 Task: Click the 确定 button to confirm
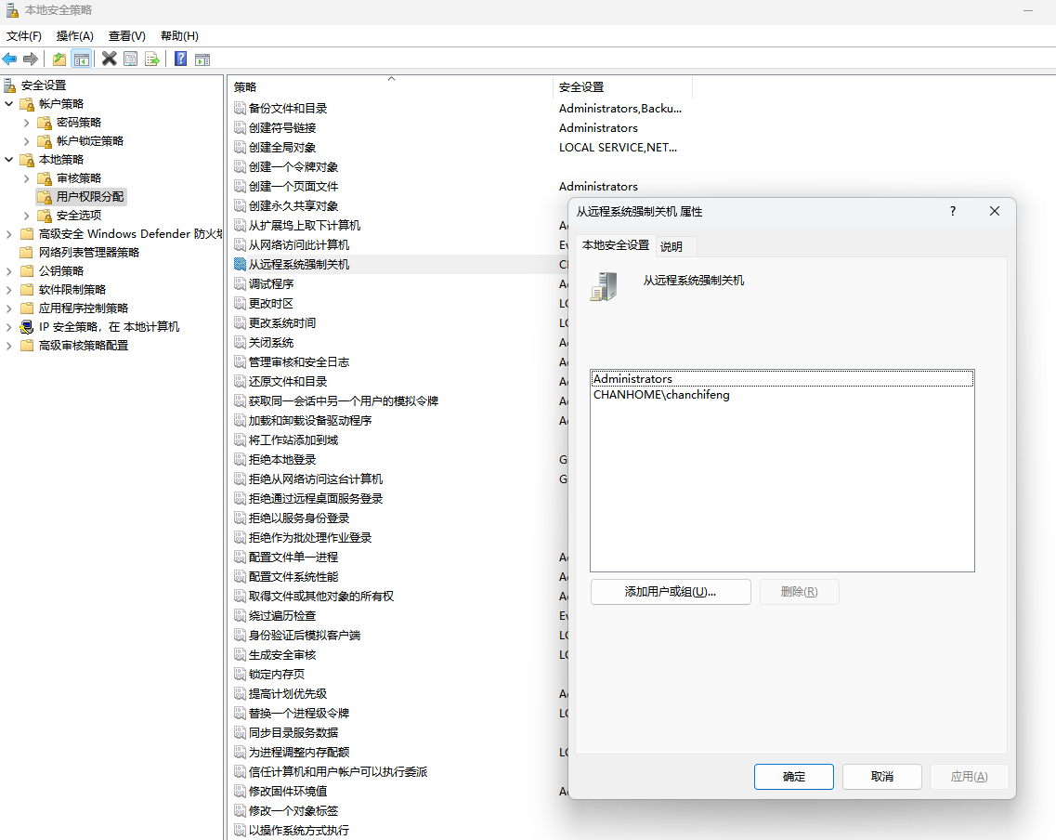click(793, 777)
